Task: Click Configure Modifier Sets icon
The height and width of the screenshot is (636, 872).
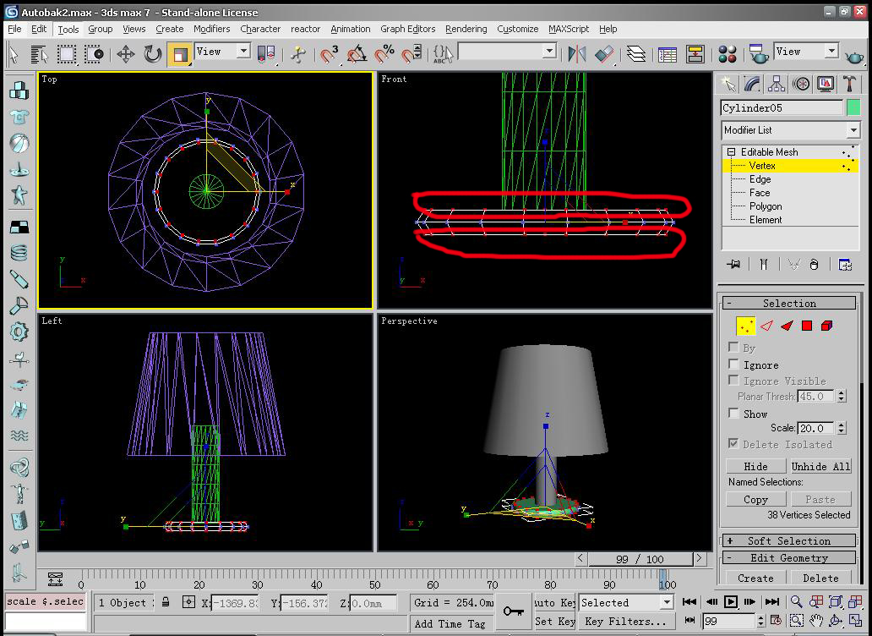Action: click(845, 265)
